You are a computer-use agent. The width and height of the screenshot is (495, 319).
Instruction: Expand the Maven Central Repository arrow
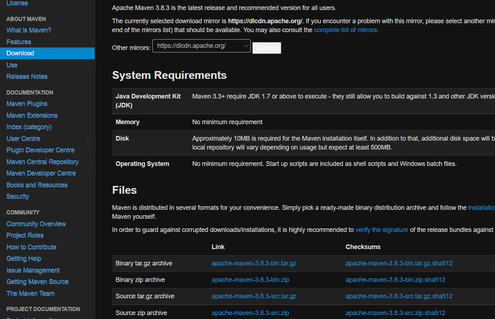pos(88,162)
